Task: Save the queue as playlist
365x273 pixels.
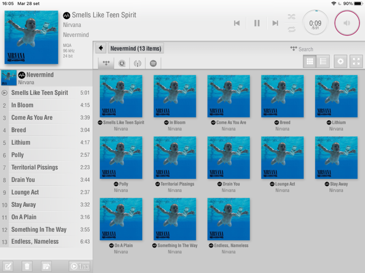Action: pyautogui.click(x=46, y=266)
